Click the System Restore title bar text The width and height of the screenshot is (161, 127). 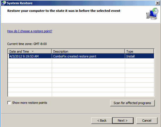tap(20, 3)
